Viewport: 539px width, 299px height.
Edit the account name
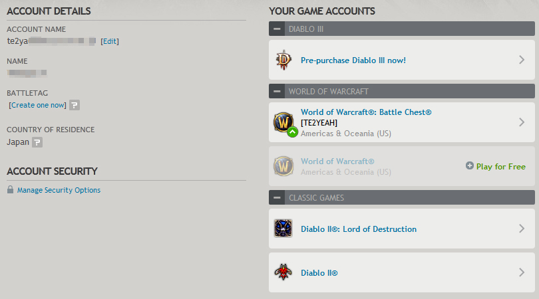click(x=110, y=42)
